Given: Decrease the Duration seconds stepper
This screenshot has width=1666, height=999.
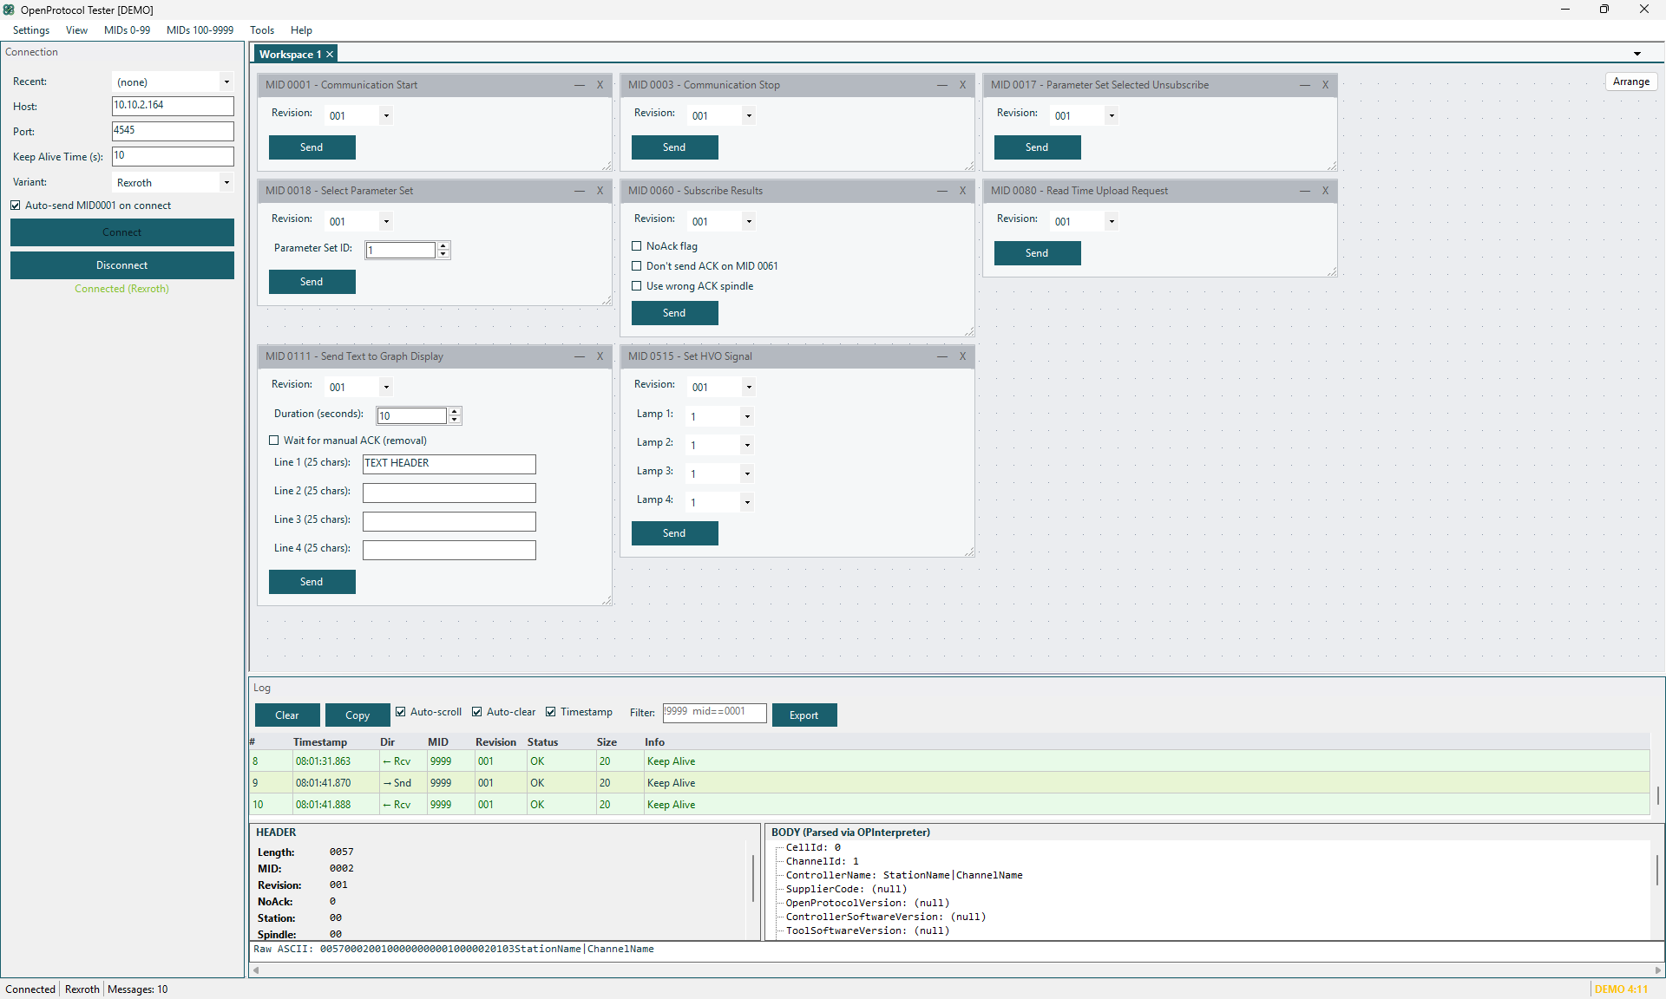Looking at the screenshot, I should click(x=454, y=420).
